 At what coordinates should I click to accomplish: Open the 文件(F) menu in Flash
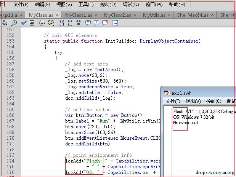[21, 5]
